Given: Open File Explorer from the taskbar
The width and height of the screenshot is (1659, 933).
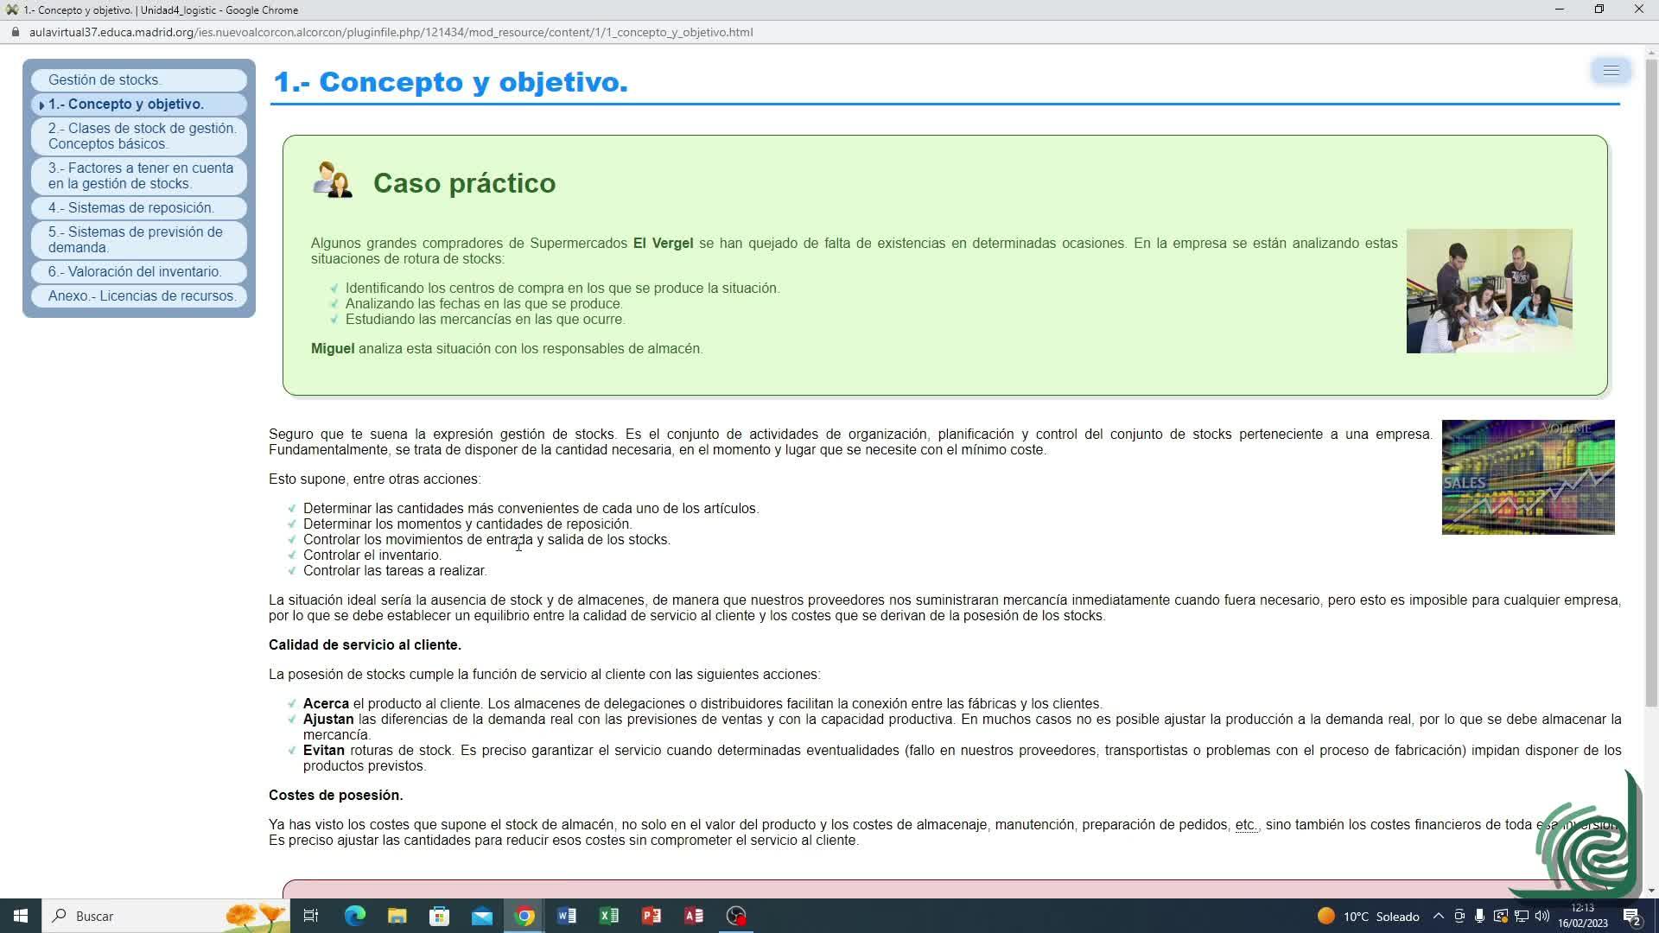Looking at the screenshot, I should point(397,916).
